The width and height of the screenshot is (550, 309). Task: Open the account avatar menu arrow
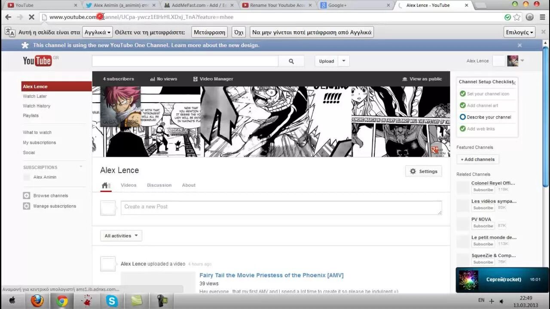tap(522, 61)
